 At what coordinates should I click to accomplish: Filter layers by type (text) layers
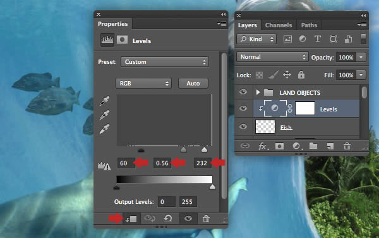318,39
